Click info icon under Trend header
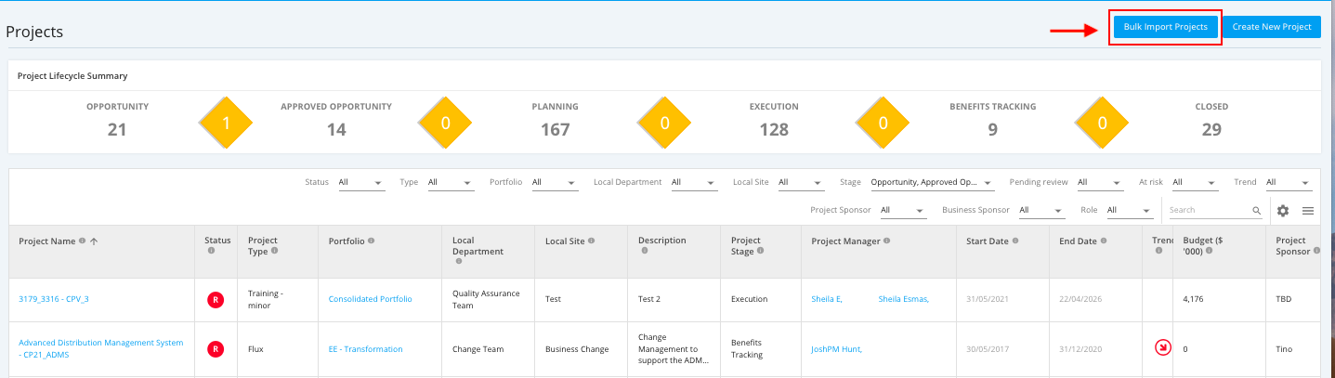1335x378 pixels. 1158,251
